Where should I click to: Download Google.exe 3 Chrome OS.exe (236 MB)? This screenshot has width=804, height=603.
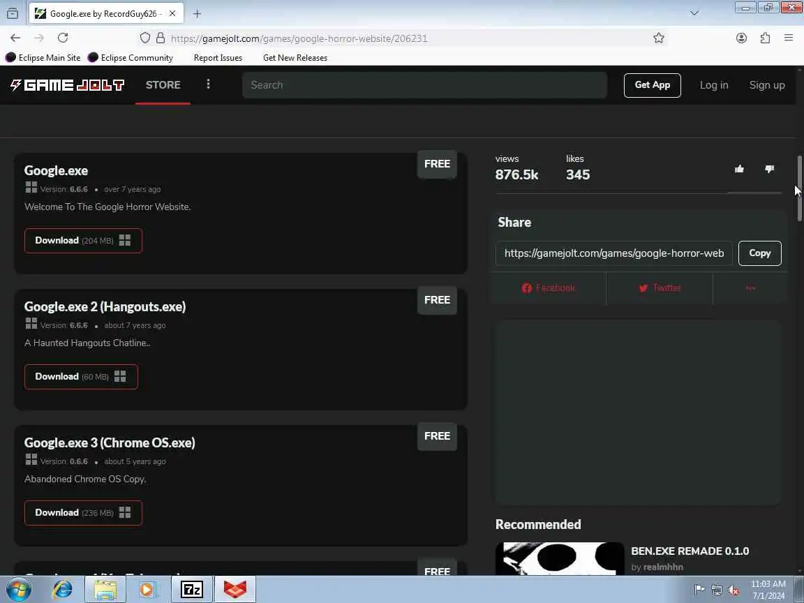click(x=83, y=513)
